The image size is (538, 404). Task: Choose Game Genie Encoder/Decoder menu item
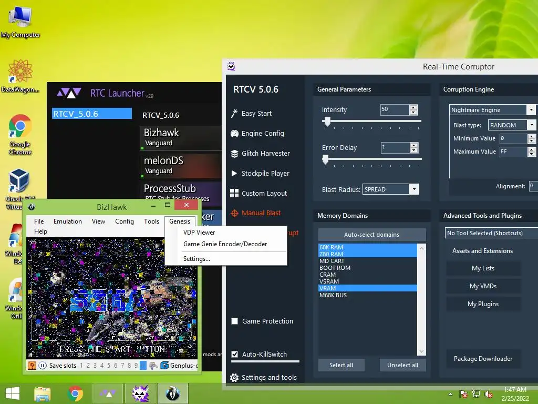[226, 244]
